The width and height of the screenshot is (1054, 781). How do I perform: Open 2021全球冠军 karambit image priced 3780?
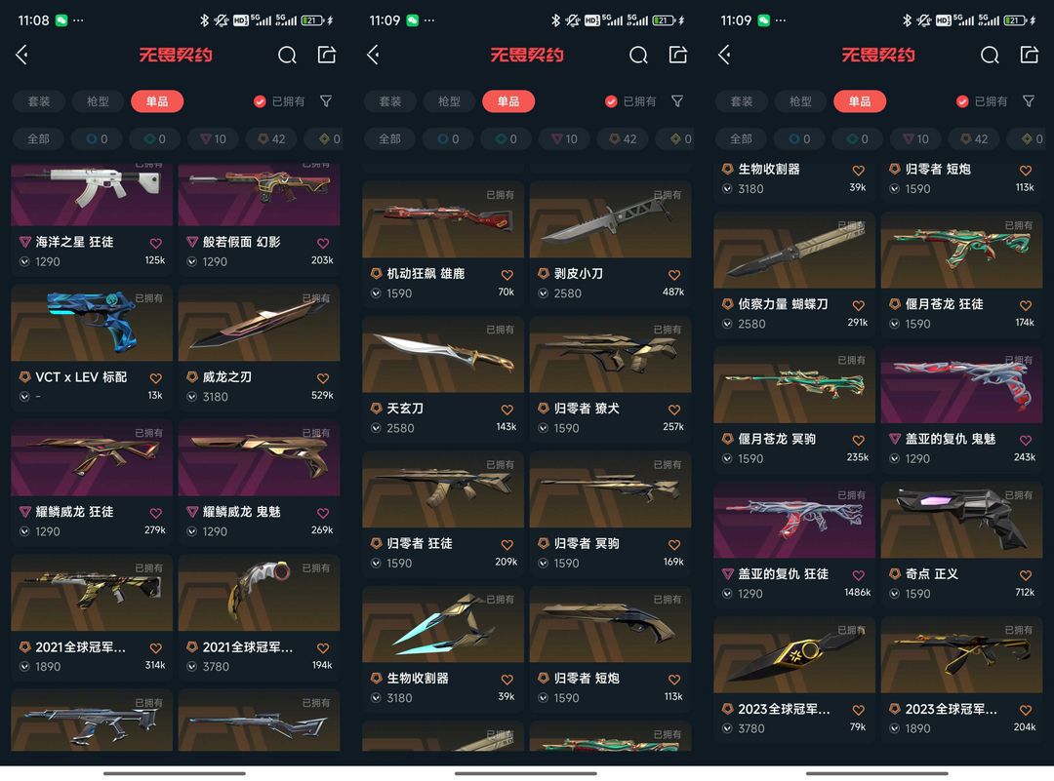[259, 593]
